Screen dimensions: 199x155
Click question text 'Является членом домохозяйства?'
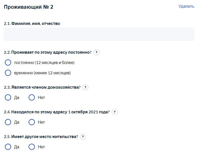pos(46,87)
